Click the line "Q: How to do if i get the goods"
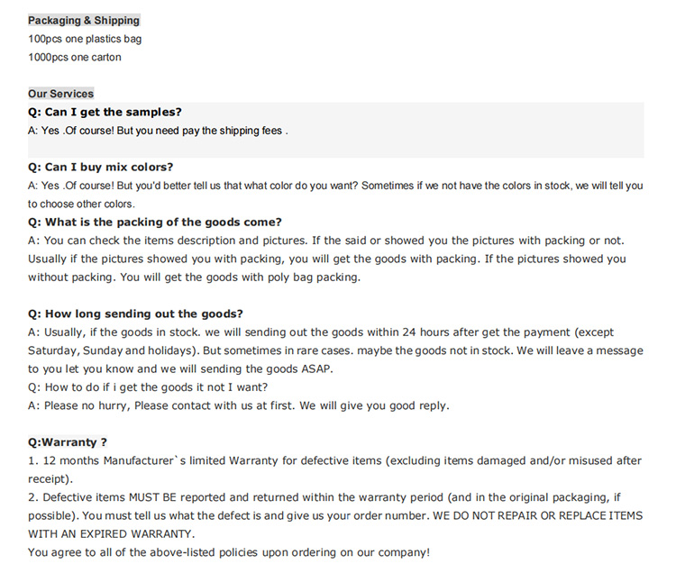The width and height of the screenshot is (676, 573). tap(149, 387)
